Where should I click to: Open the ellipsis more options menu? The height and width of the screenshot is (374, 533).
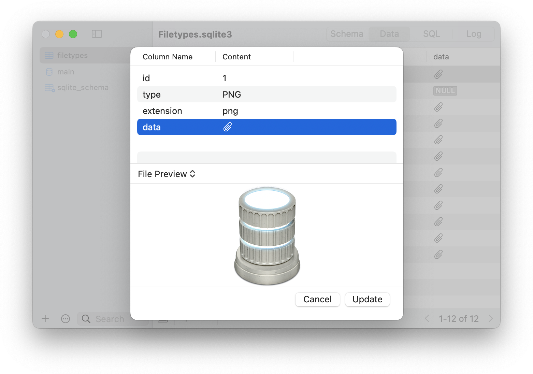pyautogui.click(x=66, y=319)
